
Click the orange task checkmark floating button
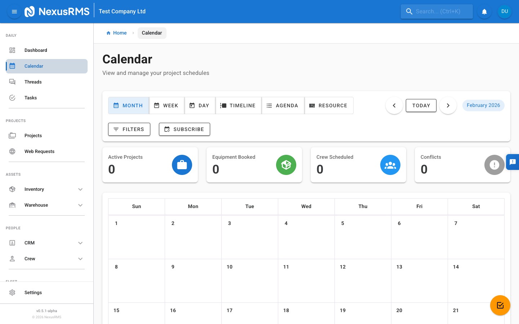click(x=500, y=305)
